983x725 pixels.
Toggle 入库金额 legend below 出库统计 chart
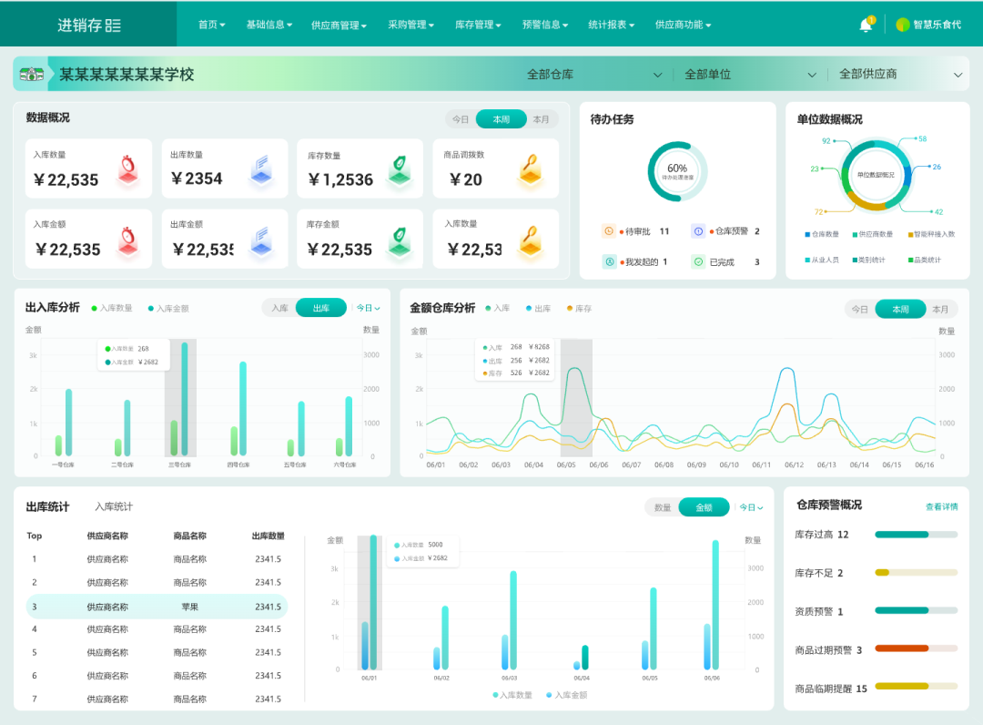(x=567, y=695)
